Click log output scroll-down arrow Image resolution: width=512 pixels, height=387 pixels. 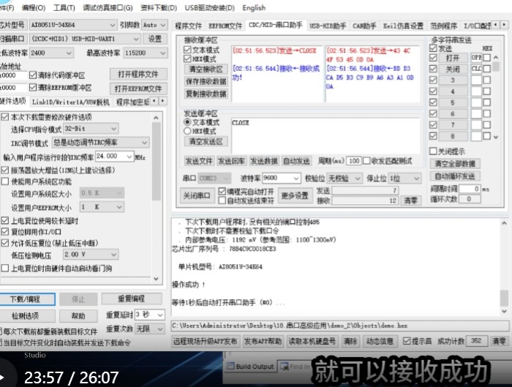pos(504,311)
